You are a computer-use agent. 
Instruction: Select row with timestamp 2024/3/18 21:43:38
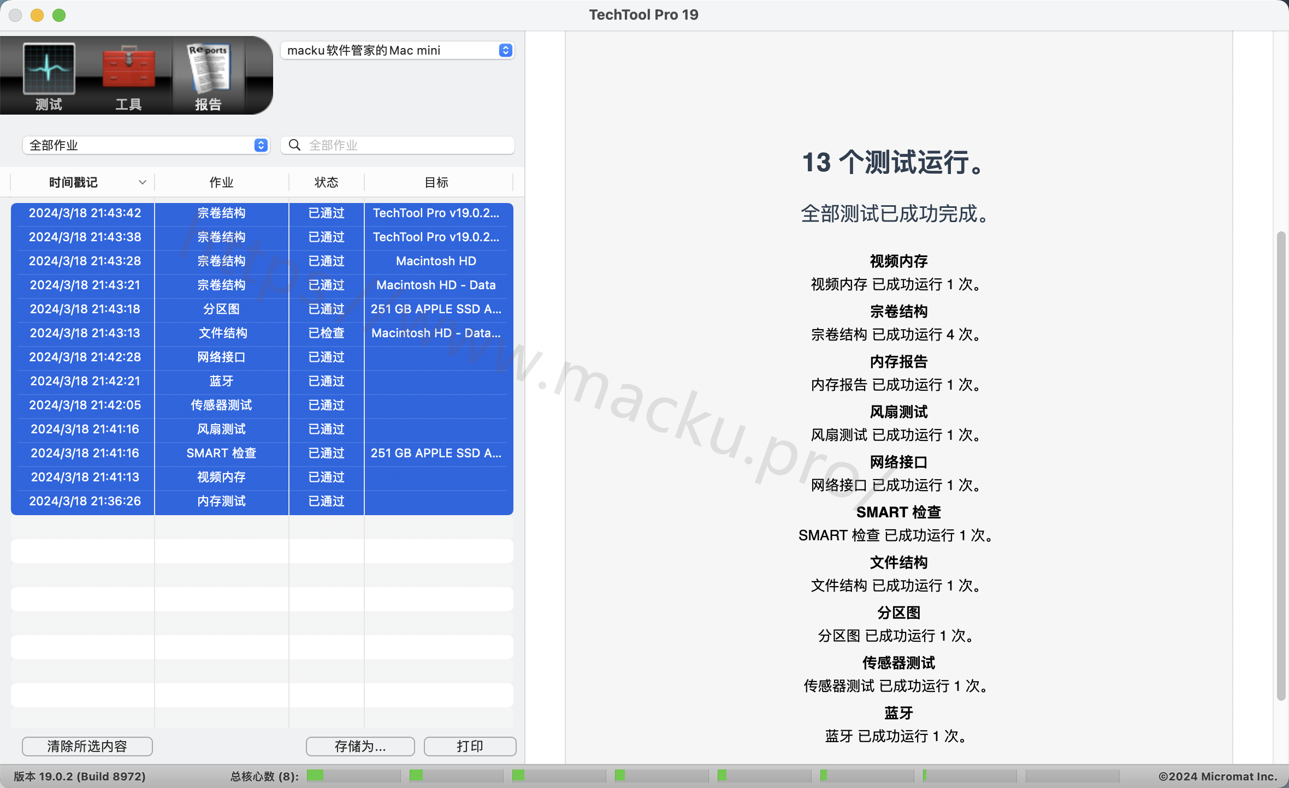[x=262, y=237]
